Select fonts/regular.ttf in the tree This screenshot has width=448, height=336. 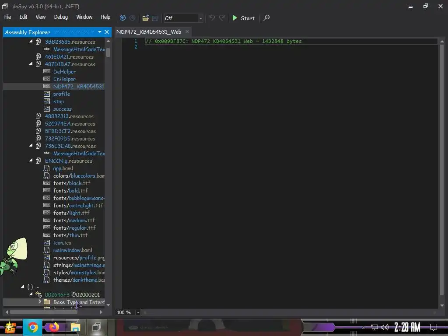pos(74,227)
